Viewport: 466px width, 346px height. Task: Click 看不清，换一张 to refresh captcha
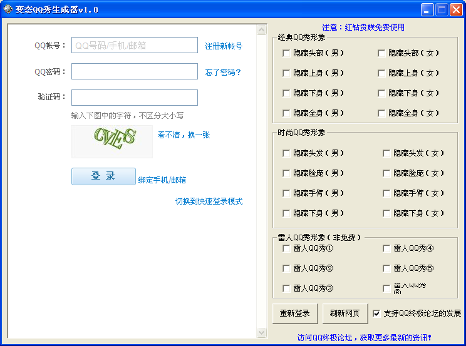coord(184,135)
